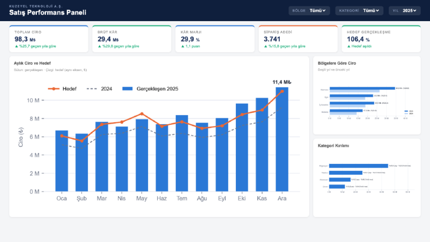The height and width of the screenshot is (242, 430).
Task: Click the 'Kategori Kırılımı' panel title
Action: tap(333, 146)
